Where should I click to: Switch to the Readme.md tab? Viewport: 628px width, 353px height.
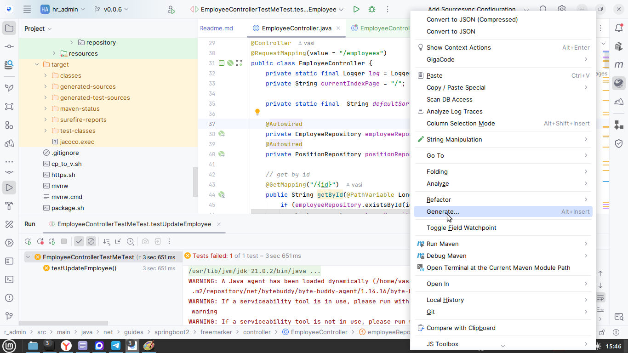tap(217, 28)
